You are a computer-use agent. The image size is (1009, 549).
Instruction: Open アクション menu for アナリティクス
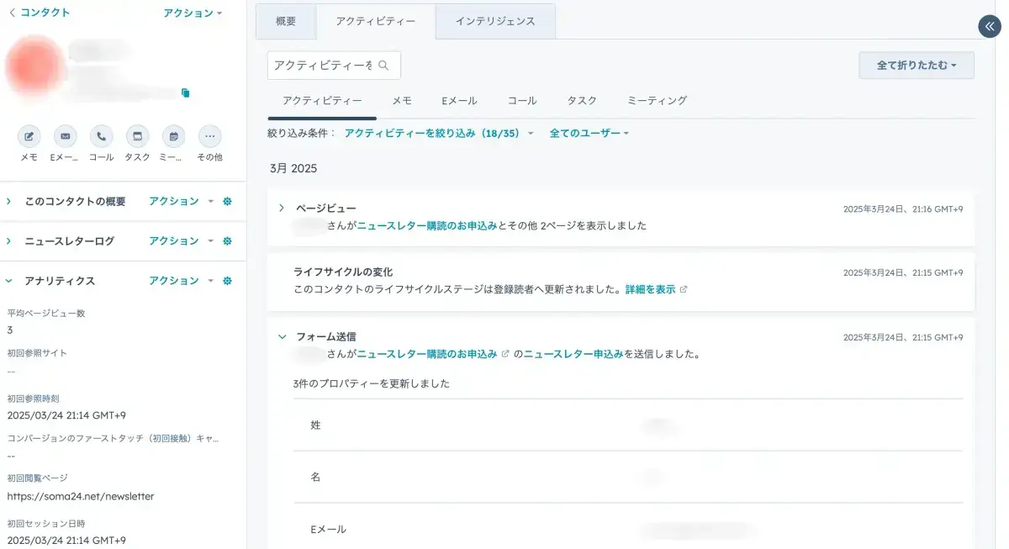181,281
